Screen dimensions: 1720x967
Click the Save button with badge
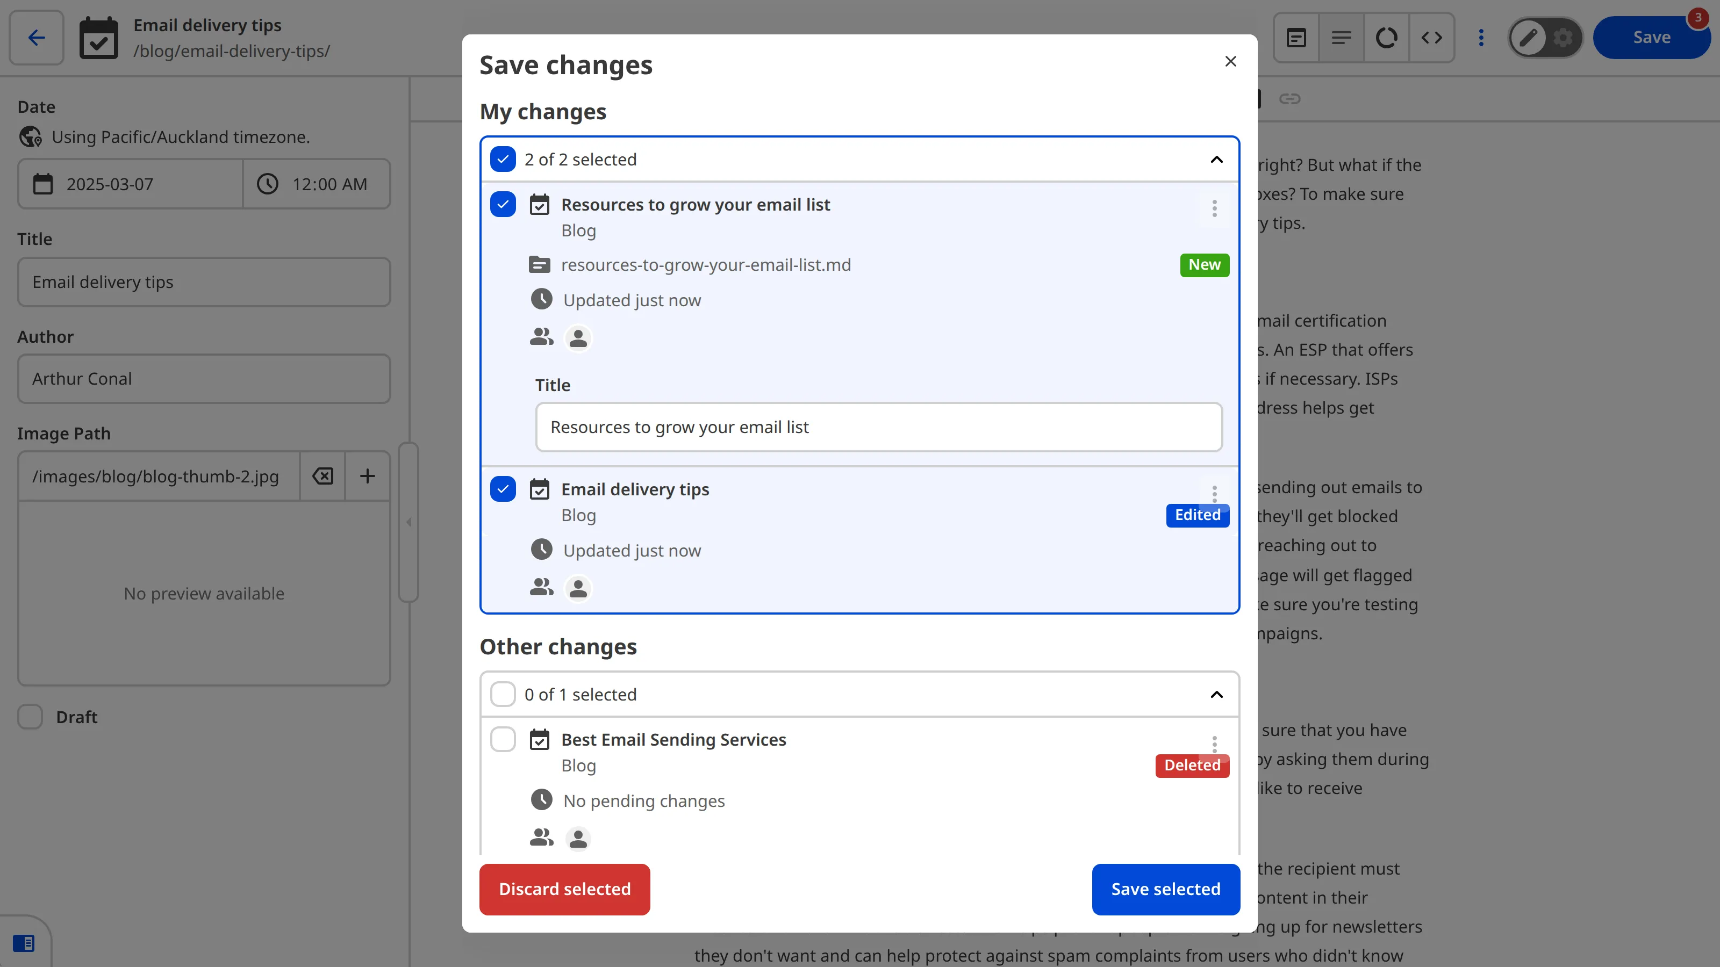click(x=1651, y=38)
